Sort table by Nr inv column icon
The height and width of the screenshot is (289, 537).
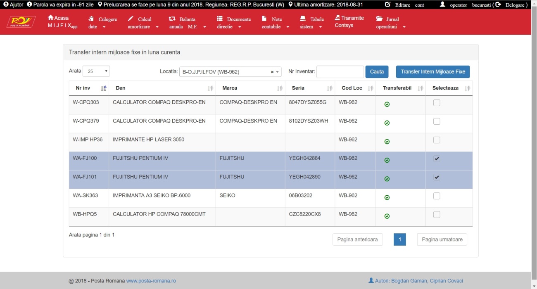[104, 88]
